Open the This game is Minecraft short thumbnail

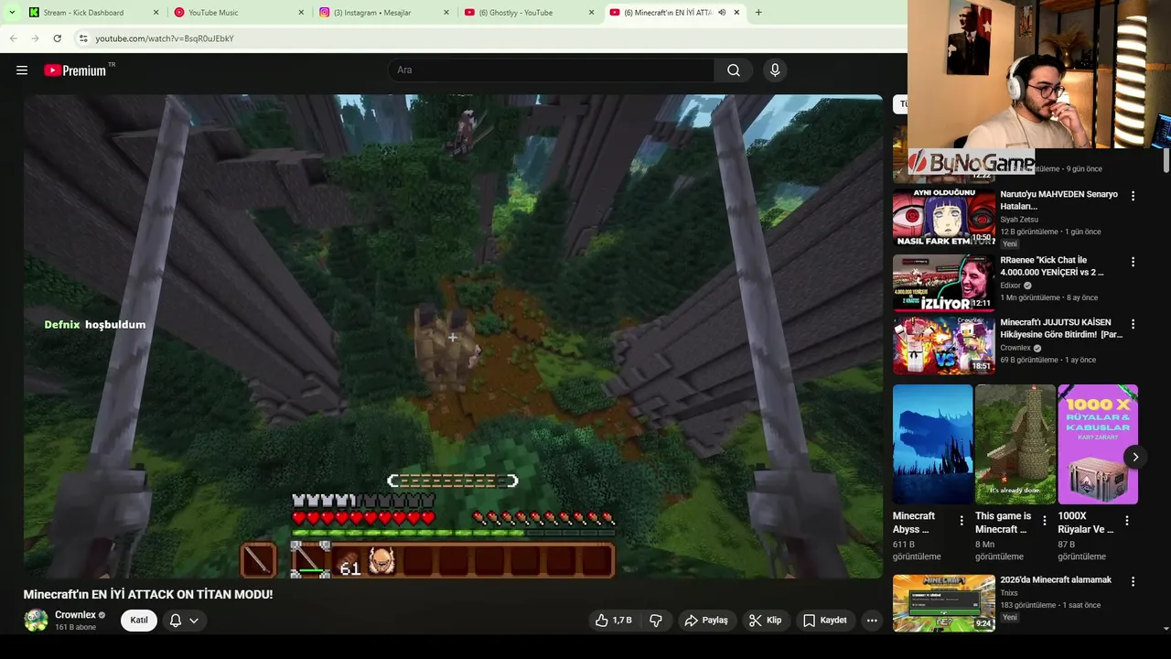[1015, 445]
